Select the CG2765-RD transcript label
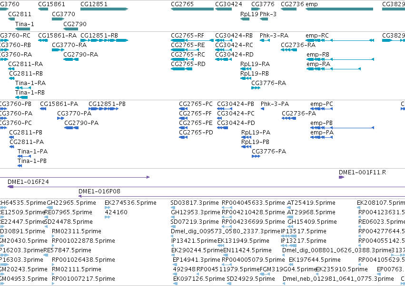Viewport: 405px width, 286px height. [x=188, y=64]
